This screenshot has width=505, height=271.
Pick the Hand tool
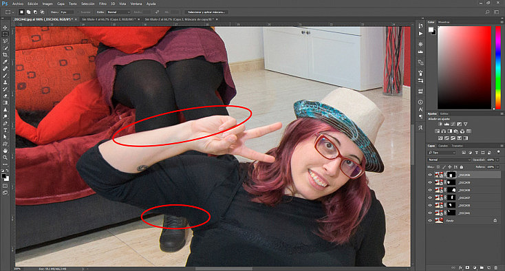(x=5, y=151)
